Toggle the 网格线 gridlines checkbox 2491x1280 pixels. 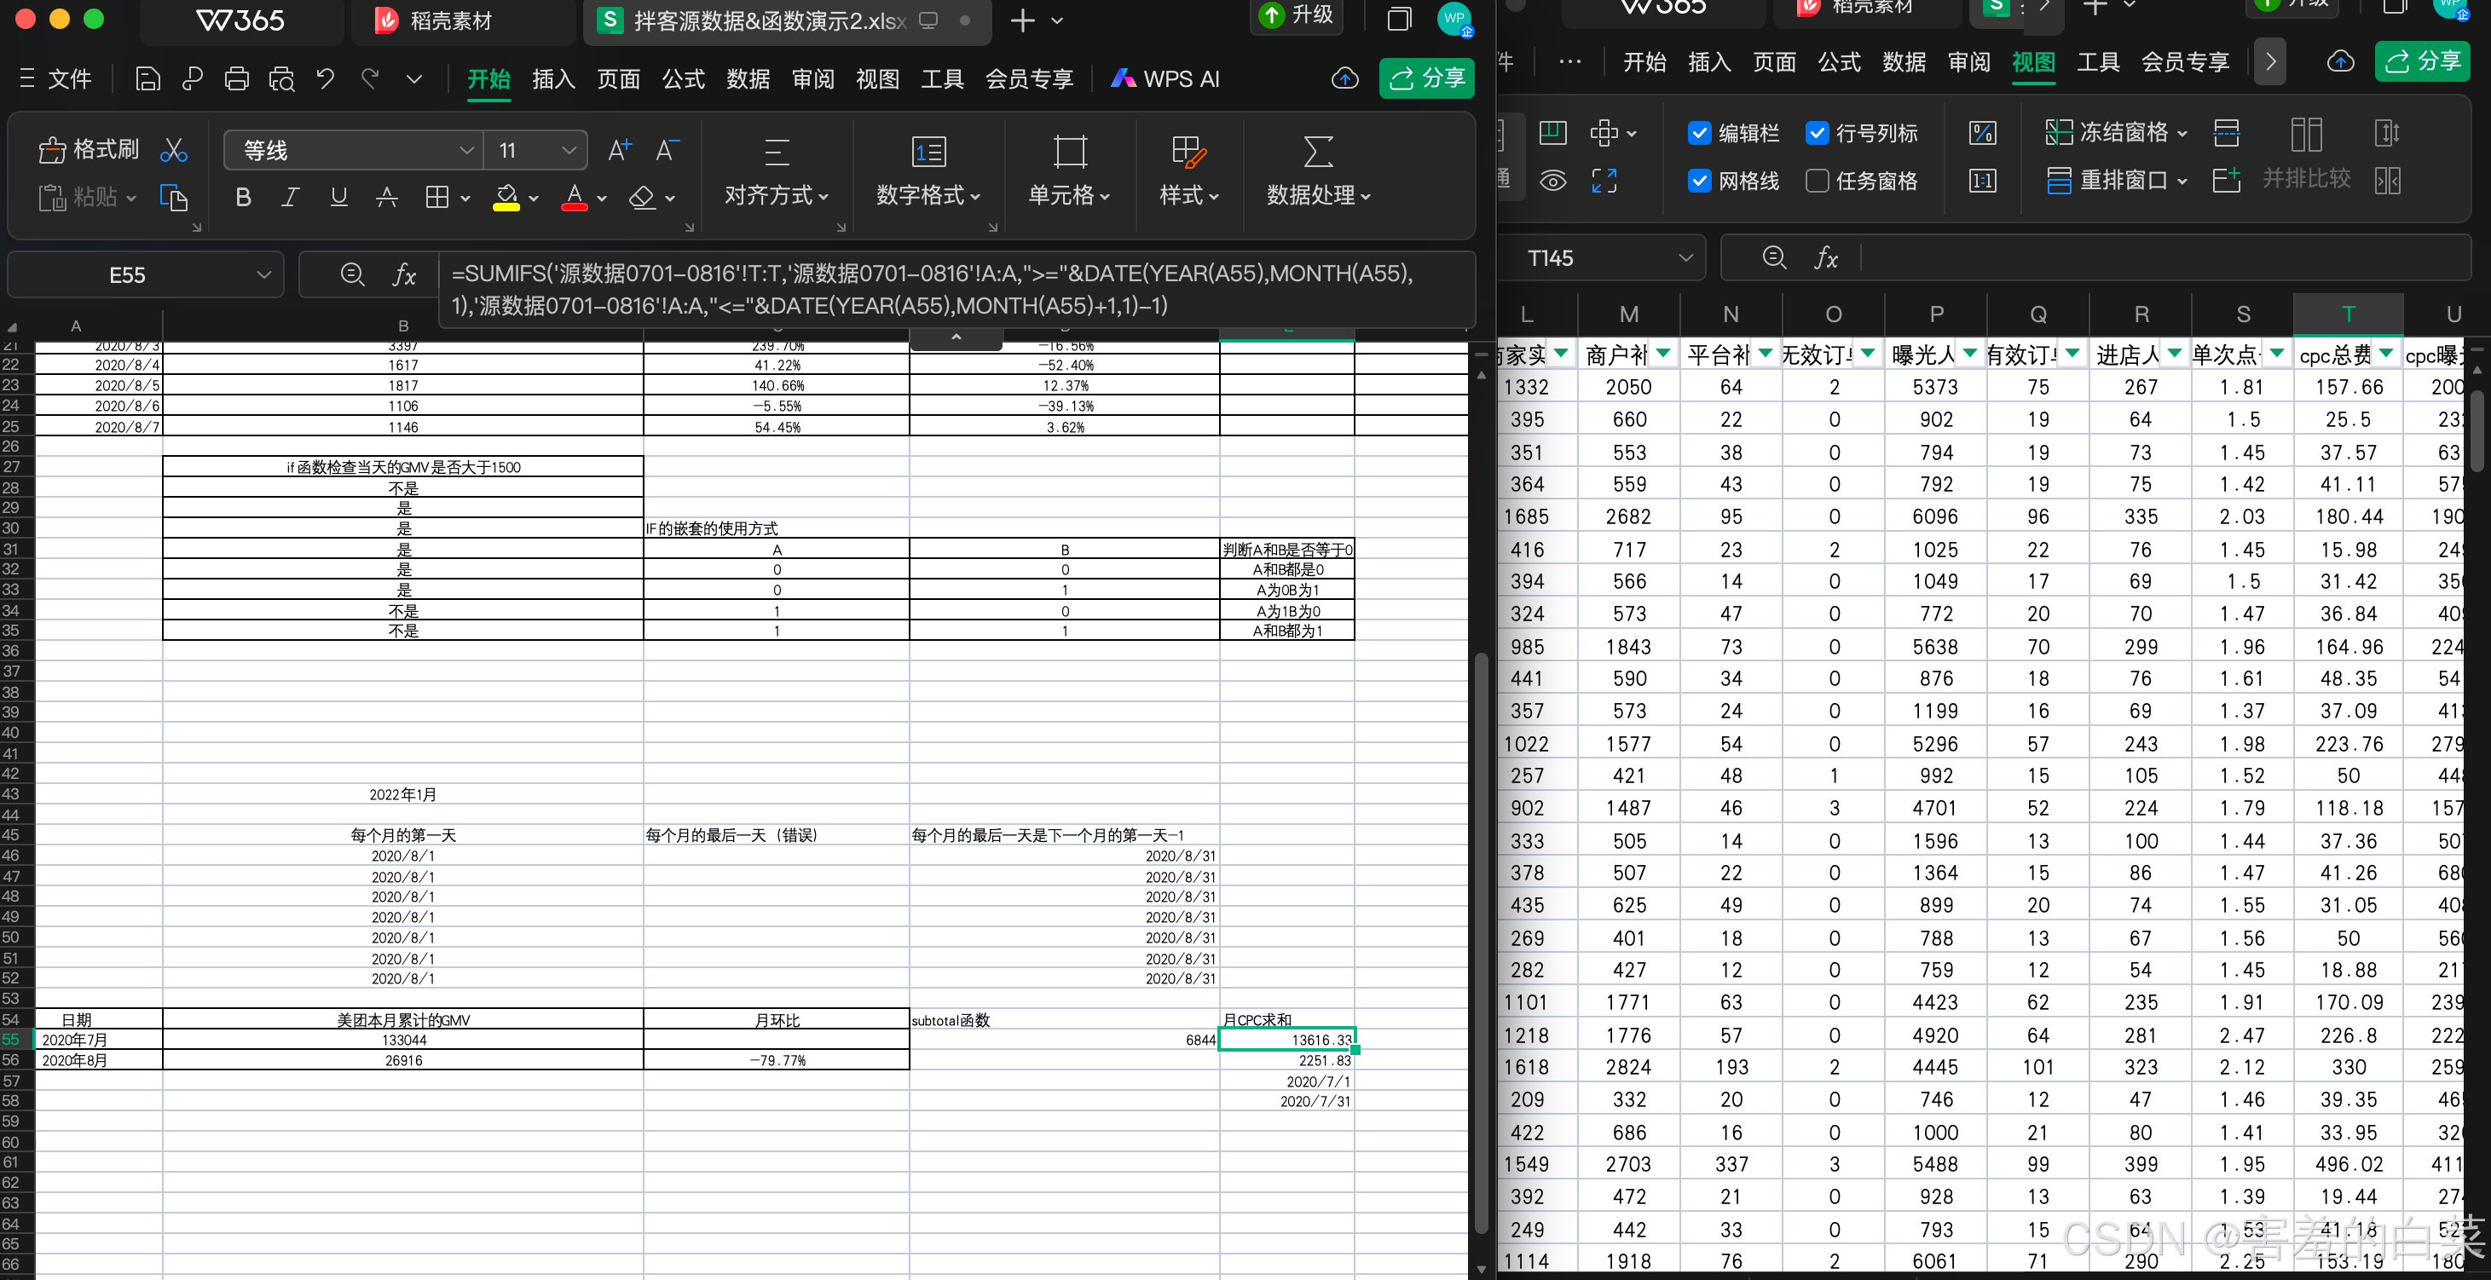point(1699,181)
